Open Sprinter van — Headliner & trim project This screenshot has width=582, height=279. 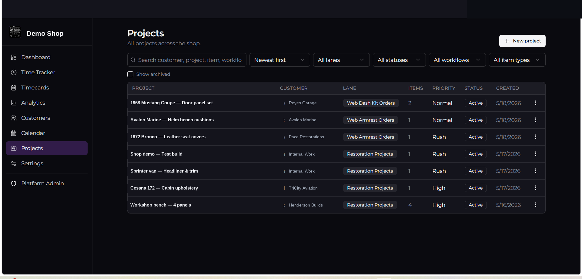click(x=164, y=171)
